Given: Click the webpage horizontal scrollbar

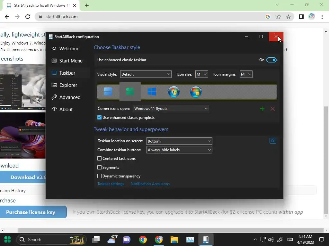Looking at the screenshot, I should (x=170, y=231).
